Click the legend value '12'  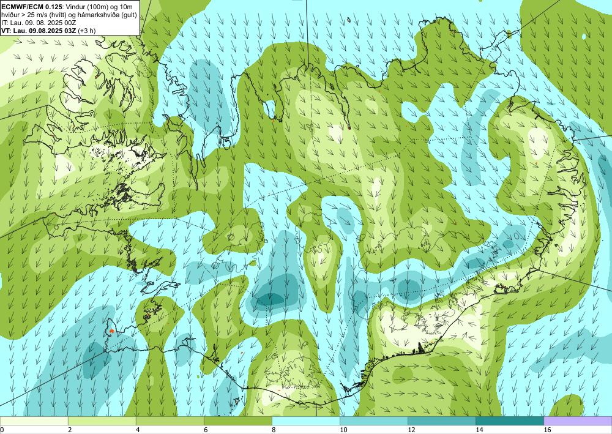411,430
